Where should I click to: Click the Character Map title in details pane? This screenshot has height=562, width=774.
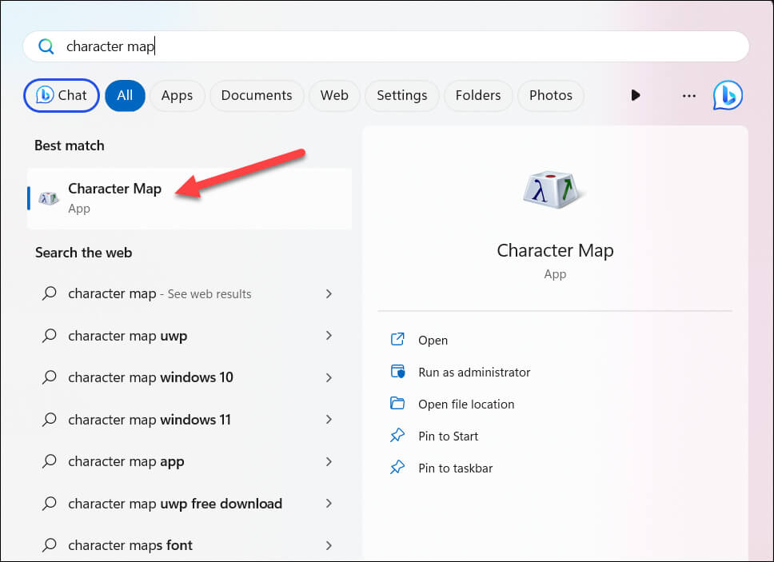(x=555, y=251)
